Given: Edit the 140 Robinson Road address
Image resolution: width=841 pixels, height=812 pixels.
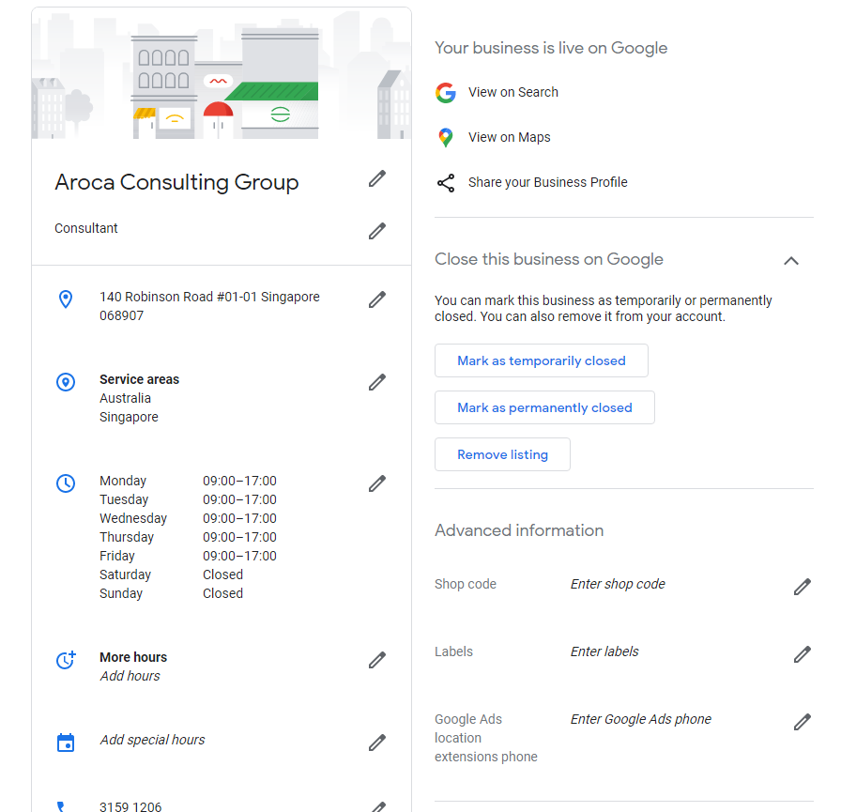Looking at the screenshot, I should coord(377,299).
